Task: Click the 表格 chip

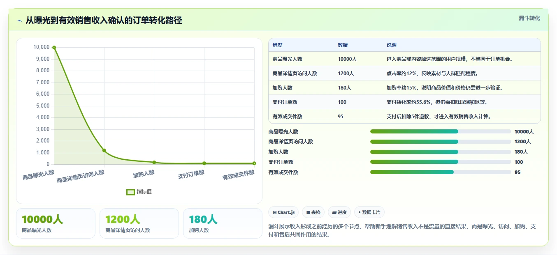Action: [313, 212]
